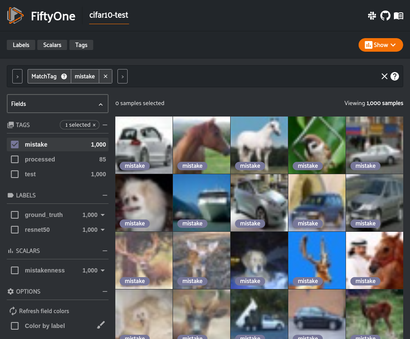Open the documentation book icon

[398, 16]
